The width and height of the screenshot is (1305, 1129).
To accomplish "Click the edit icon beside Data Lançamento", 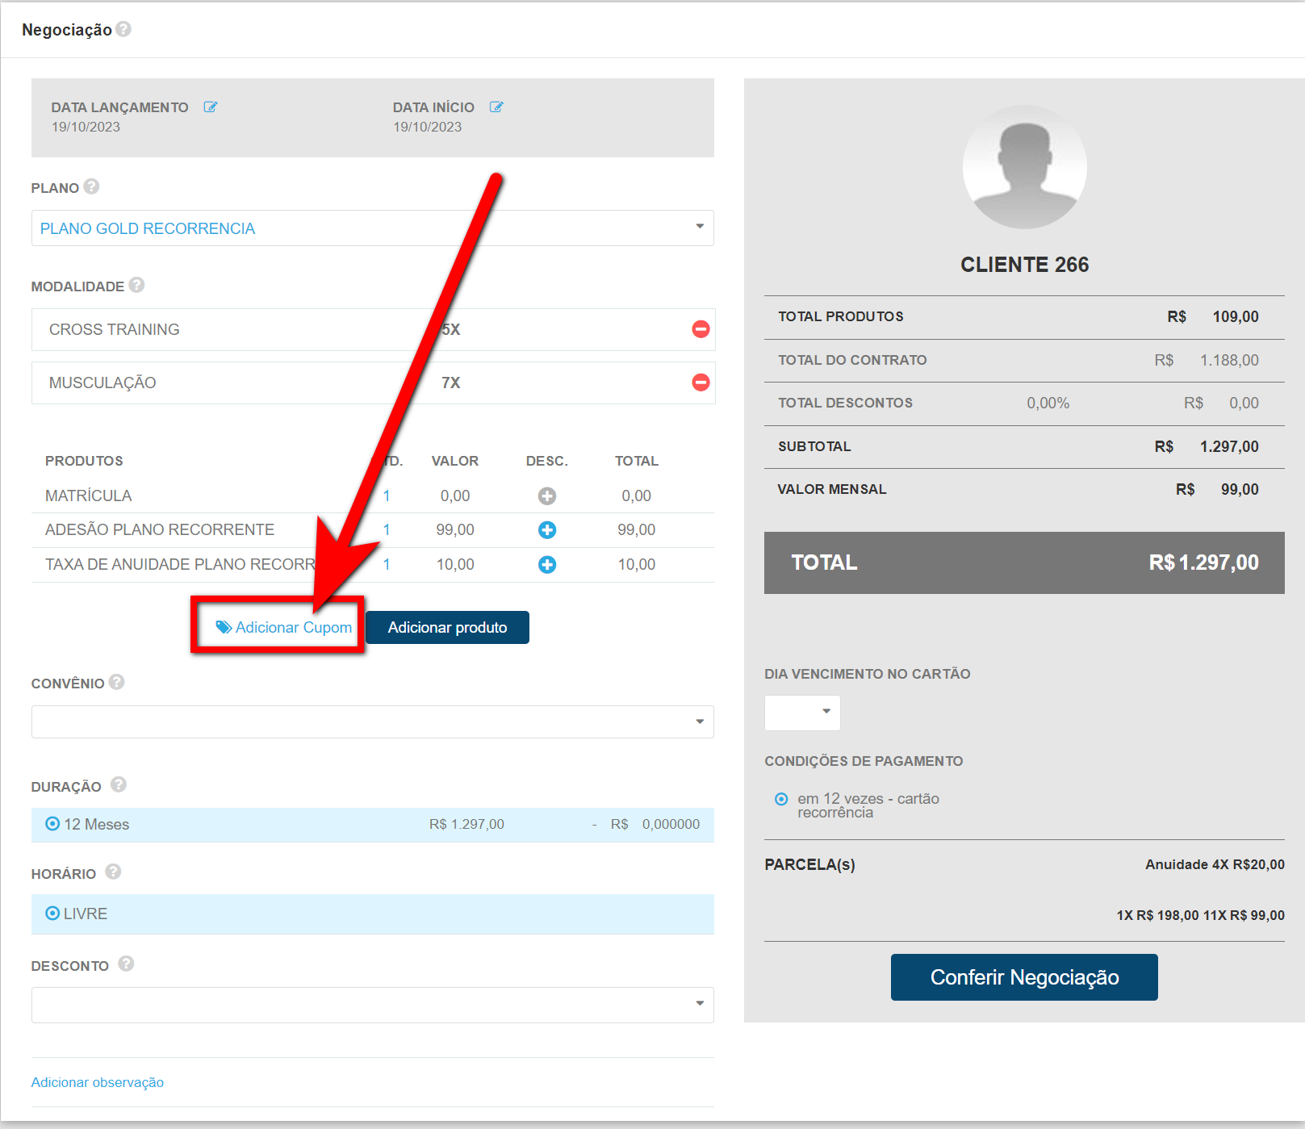I will 211,107.
